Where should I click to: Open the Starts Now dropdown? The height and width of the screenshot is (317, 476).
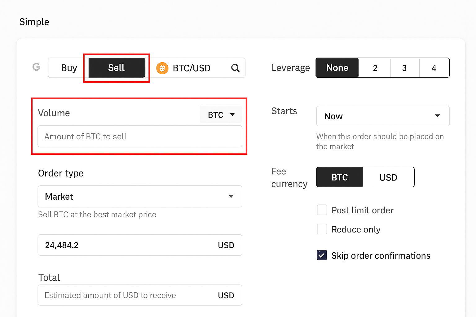click(x=383, y=116)
